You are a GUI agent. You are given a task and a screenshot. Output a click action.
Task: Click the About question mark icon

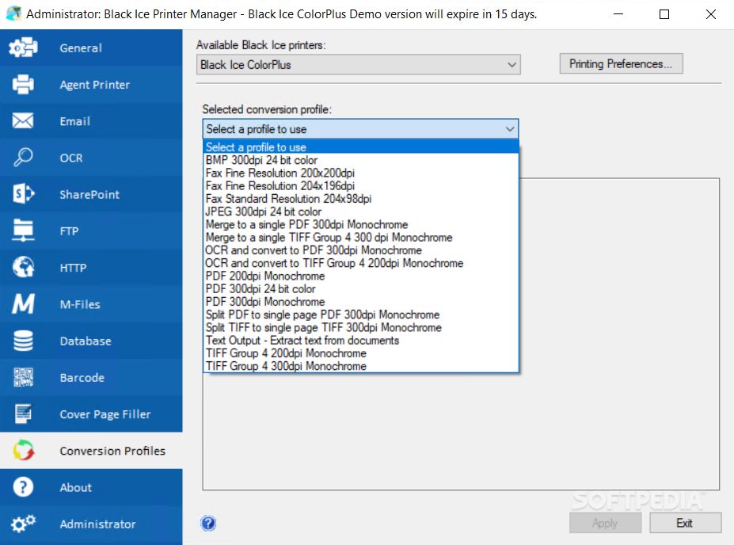pos(23,487)
